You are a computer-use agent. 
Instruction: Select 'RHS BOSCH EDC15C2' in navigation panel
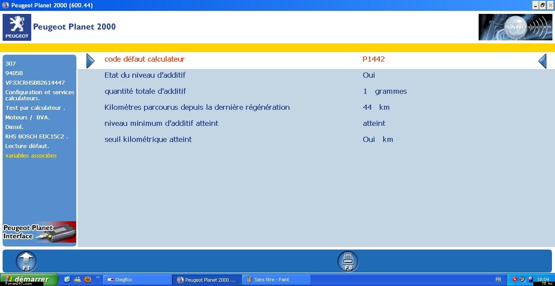point(36,137)
